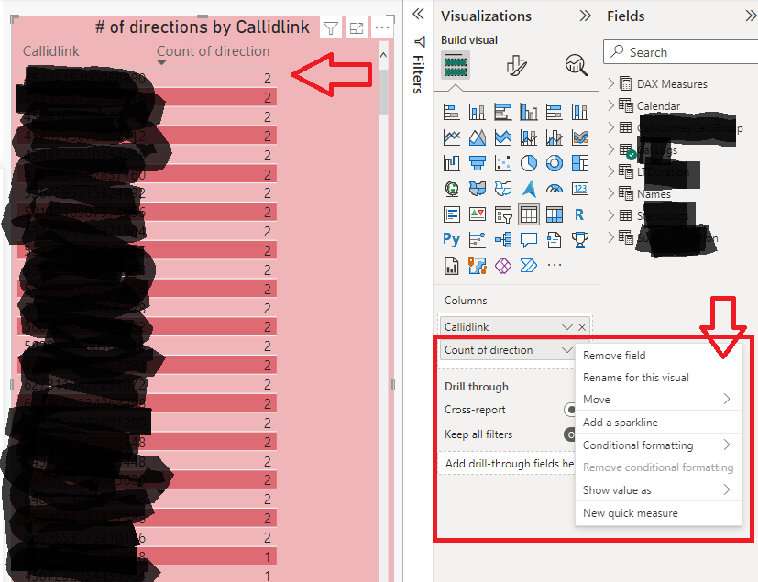Screen dimensions: 758x582
Task: Open the Count of direction field dropdown arrow
Action: tap(567, 350)
